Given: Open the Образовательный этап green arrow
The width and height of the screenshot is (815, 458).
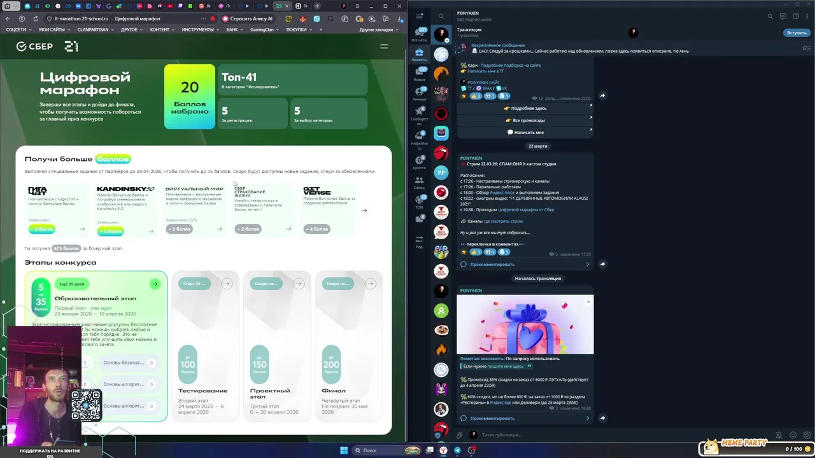Looking at the screenshot, I should click(155, 284).
